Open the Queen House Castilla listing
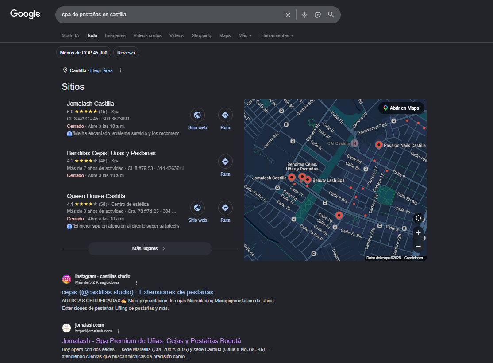The height and width of the screenshot is (363, 493). tap(96, 196)
